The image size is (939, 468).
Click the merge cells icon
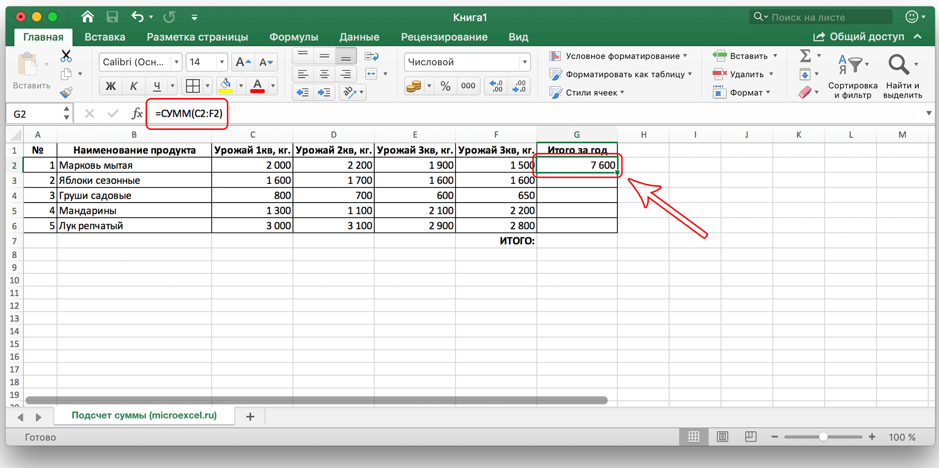(371, 74)
